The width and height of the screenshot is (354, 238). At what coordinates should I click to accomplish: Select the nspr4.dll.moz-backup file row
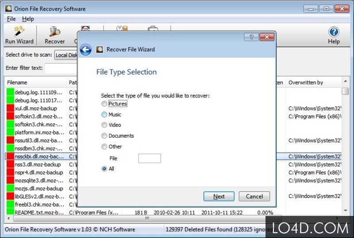point(41,172)
